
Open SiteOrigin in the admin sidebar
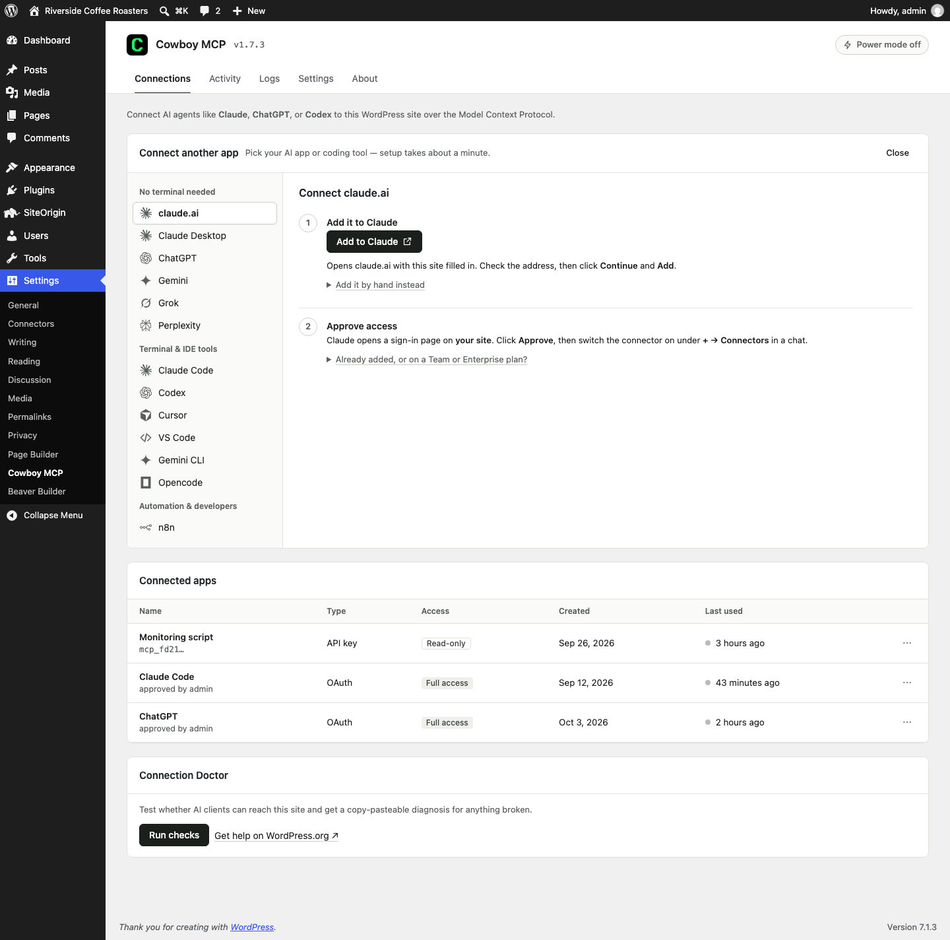53,213
